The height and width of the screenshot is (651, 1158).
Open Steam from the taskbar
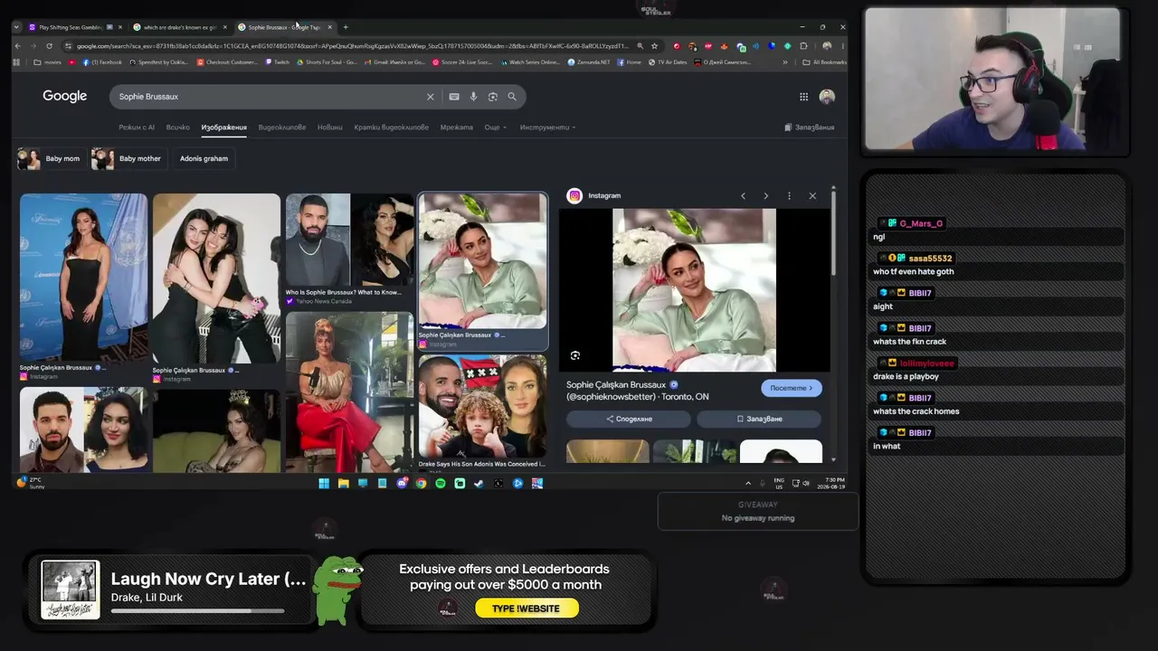point(479,484)
